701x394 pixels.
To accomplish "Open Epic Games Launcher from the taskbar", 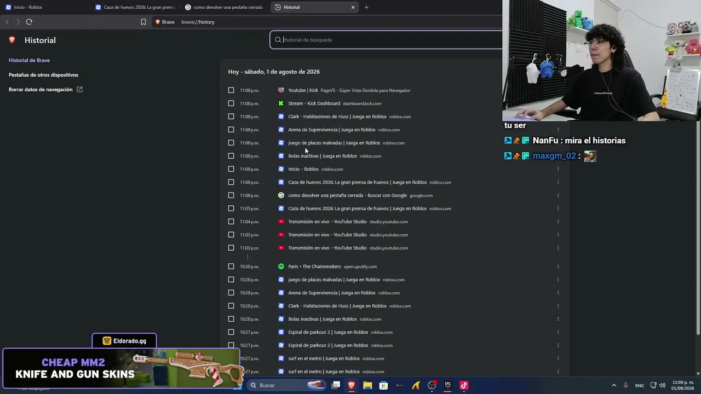I will click(447, 385).
